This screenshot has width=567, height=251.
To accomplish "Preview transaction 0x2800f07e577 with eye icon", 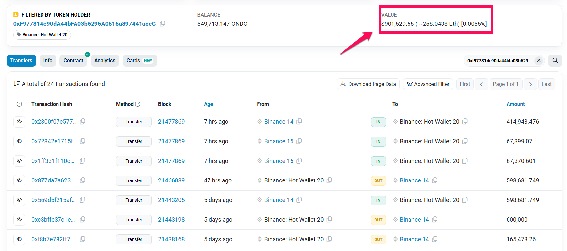I will tap(19, 121).
